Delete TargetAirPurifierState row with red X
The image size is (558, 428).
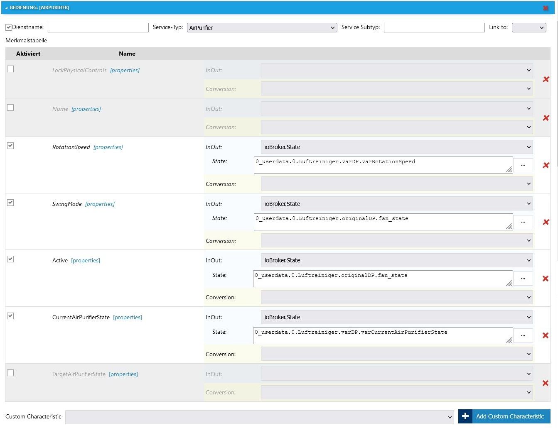tap(546, 383)
